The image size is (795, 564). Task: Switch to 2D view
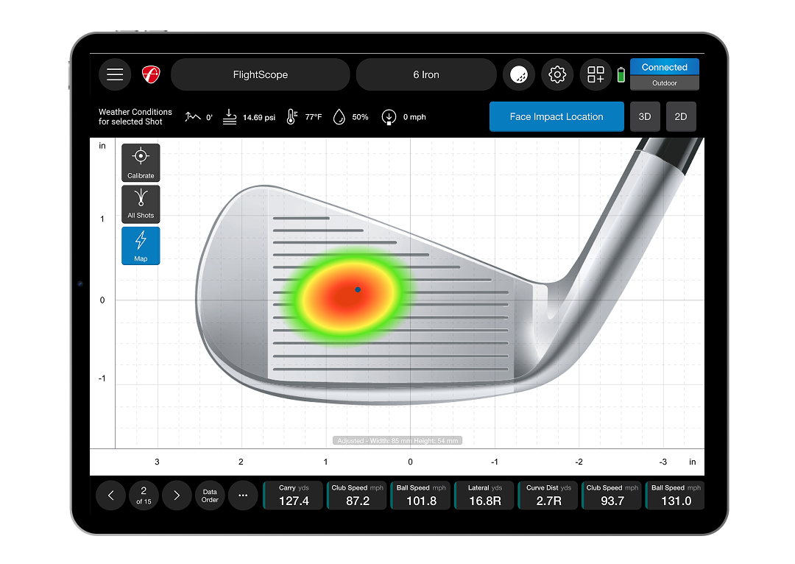click(681, 116)
